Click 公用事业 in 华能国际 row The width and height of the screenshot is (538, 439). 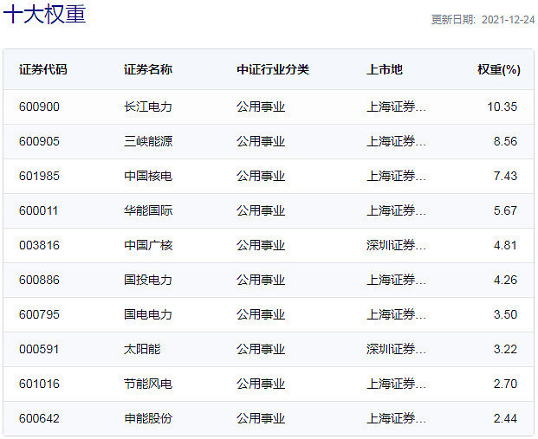point(261,210)
